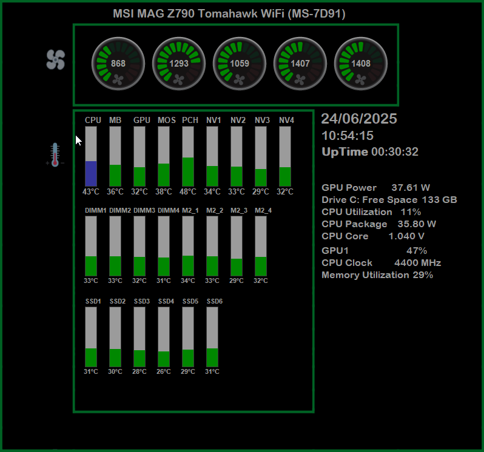484x452 pixels.
Task: Click the NV2 temperature bar
Action: [x=237, y=156]
